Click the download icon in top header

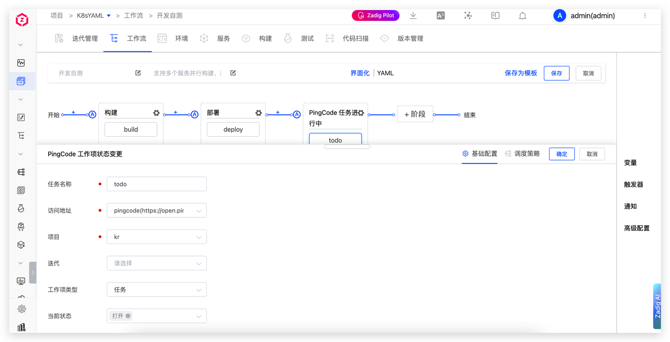[x=413, y=16]
